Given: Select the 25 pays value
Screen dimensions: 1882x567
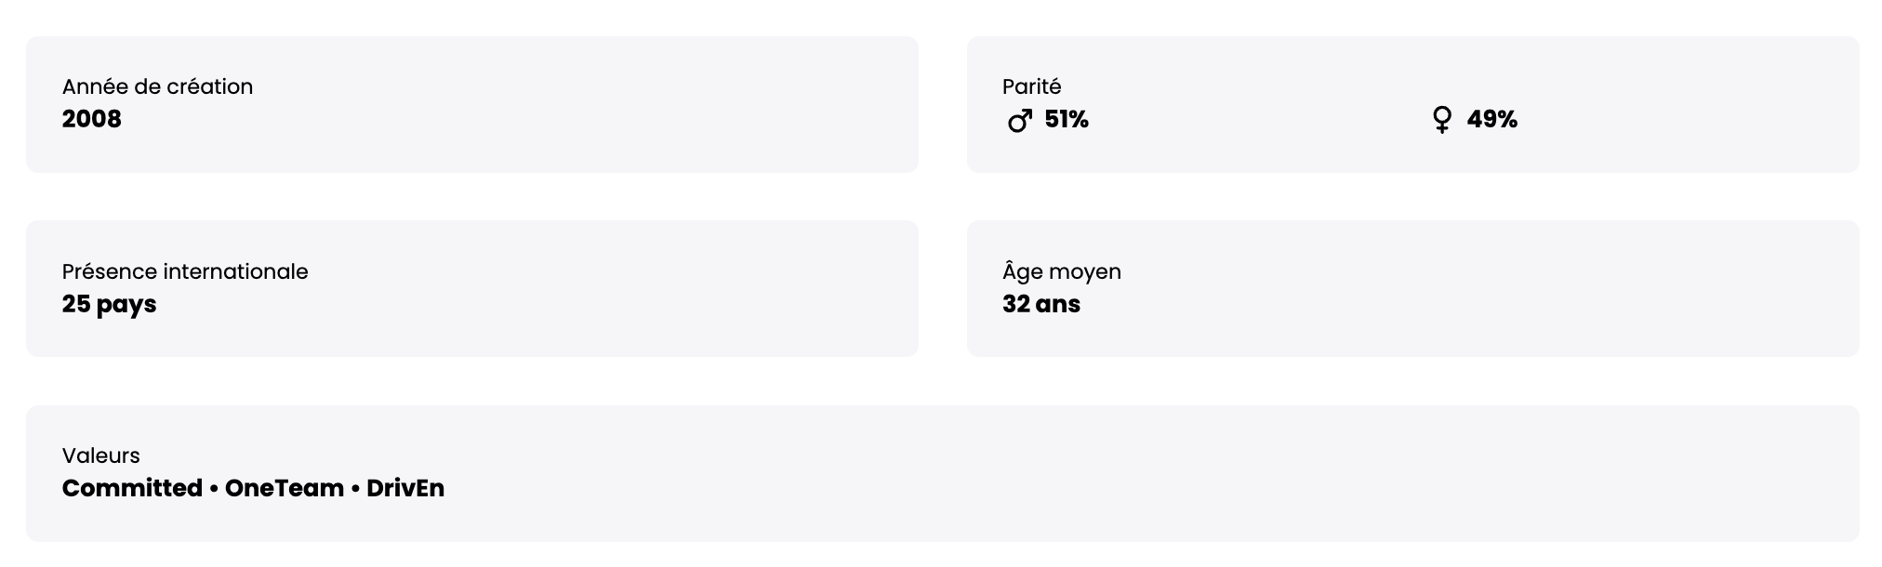Looking at the screenshot, I should (109, 304).
